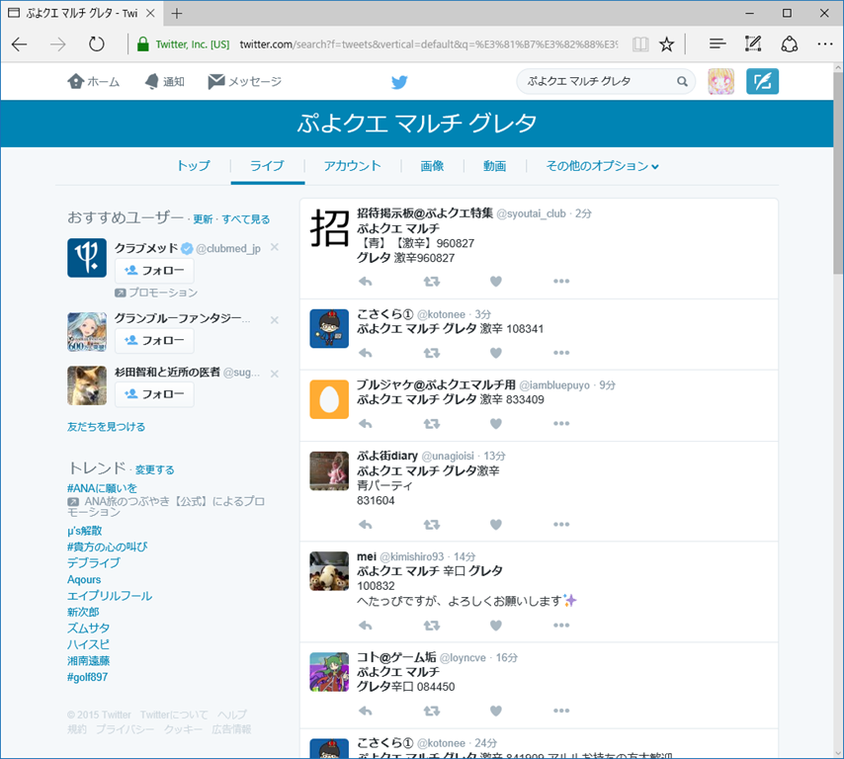844x759 pixels.
Task: Click プライバシー footer link
Action: click(125, 729)
